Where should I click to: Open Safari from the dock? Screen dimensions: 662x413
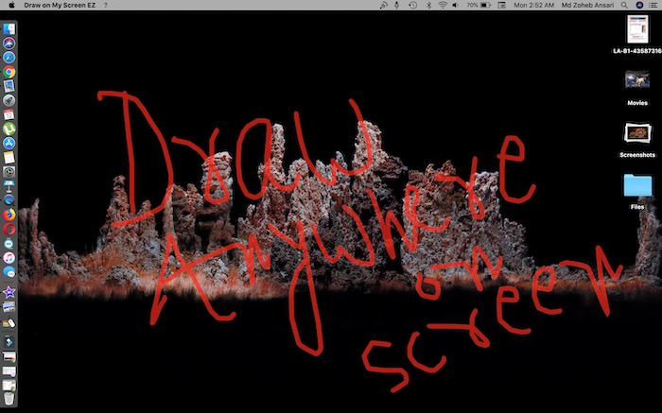(9, 58)
